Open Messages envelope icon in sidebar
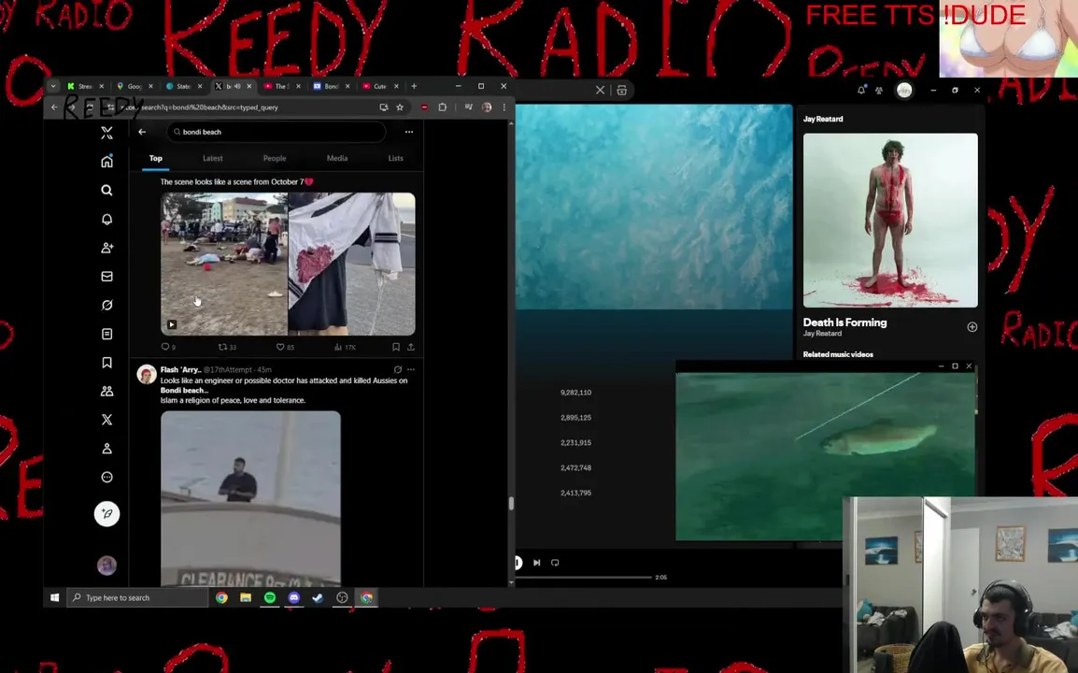Viewport: 1078px width, 673px height. coord(106,276)
